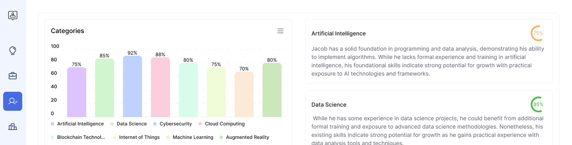
Task: Open the profile chat sidebar icon
Action: (13, 15)
